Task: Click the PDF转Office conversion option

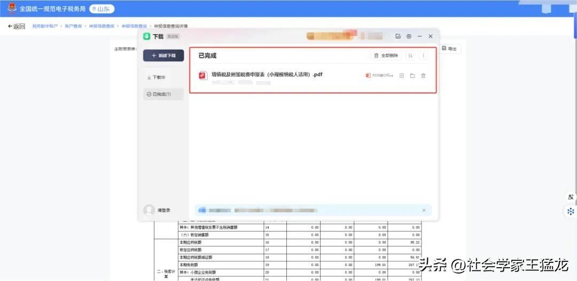Action: 379,76
